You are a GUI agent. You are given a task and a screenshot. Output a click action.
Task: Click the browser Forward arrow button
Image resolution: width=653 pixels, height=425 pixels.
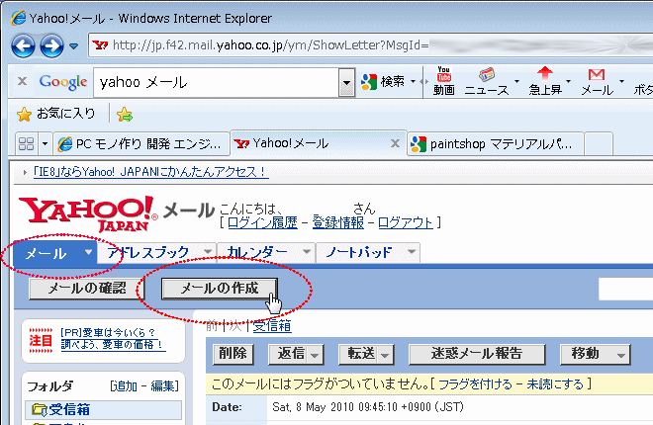51,44
